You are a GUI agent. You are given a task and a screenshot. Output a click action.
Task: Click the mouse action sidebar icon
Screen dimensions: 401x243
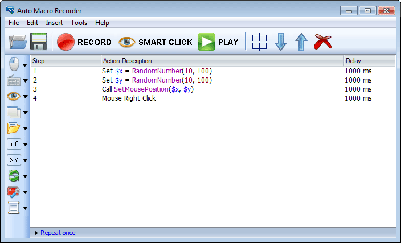point(14,64)
